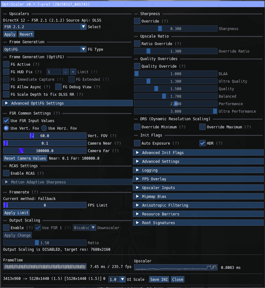
Task: Enable DRS Override Maximum checkbox
Action: coord(202,127)
